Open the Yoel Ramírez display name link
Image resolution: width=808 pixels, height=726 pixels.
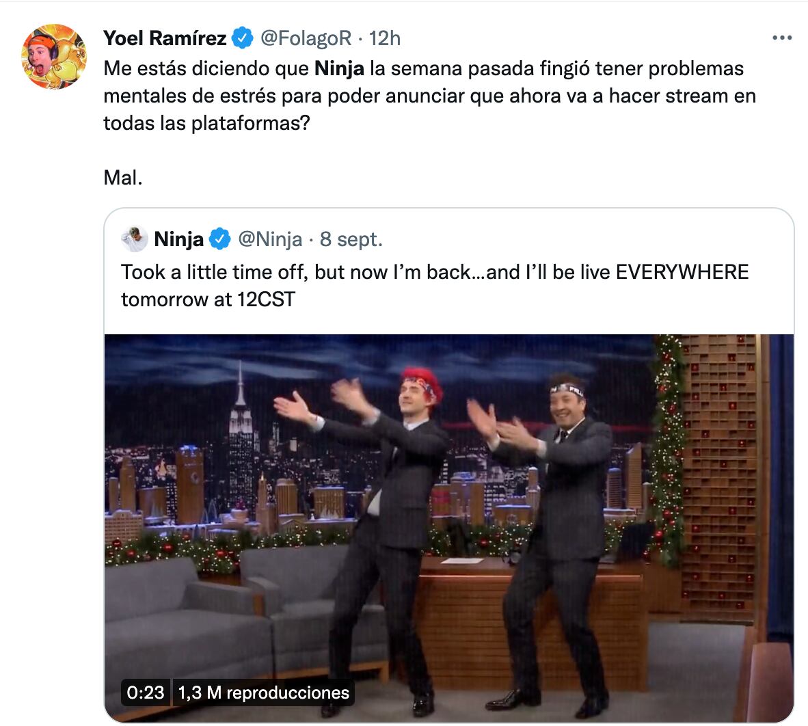click(x=165, y=39)
